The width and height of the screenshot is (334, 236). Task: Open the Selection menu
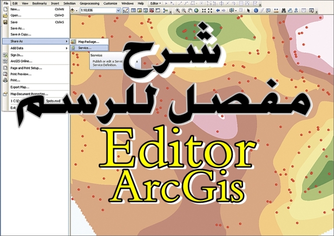point(69,4)
